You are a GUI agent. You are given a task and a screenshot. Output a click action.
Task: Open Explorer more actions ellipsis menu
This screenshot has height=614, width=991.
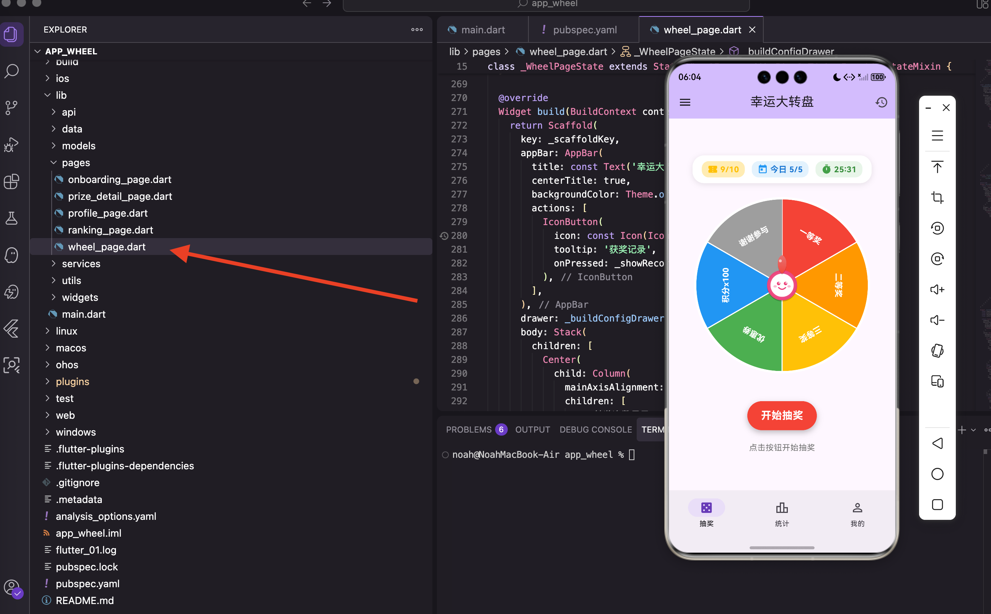[x=417, y=29]
